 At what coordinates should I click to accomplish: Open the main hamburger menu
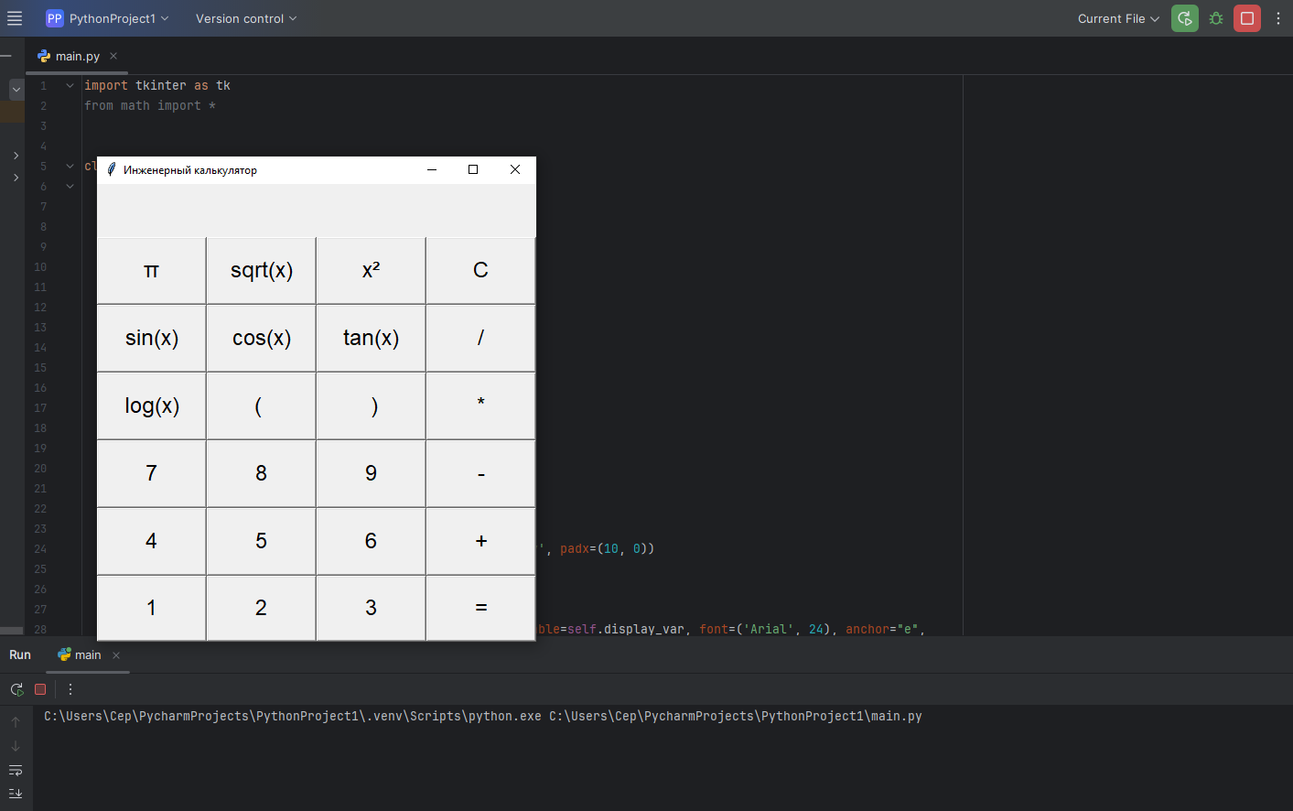point(15,18)
